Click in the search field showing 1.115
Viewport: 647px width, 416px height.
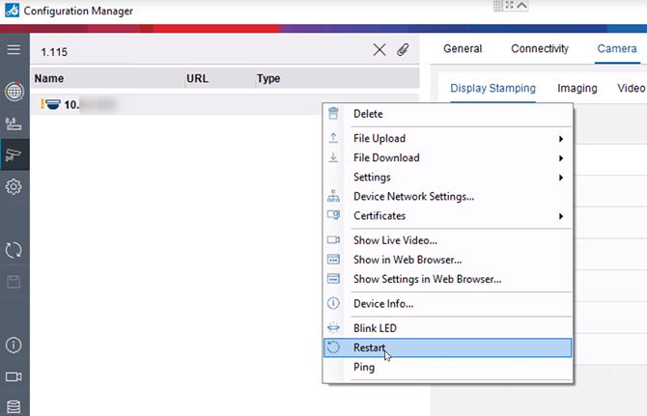193,50
